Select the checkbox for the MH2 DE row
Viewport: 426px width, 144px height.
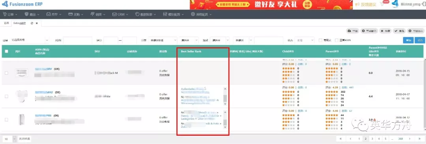(7, 96)
